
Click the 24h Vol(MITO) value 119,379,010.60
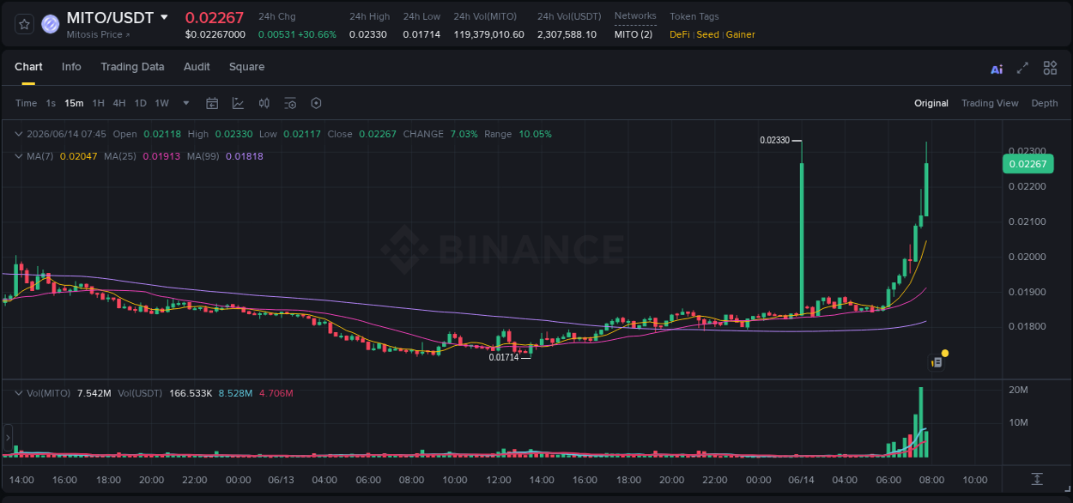488,34
